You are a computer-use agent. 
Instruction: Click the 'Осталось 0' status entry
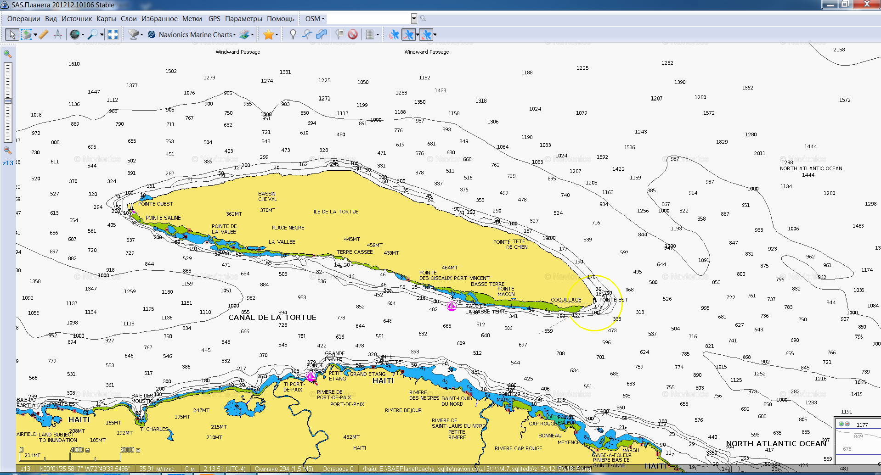(338, 469)
